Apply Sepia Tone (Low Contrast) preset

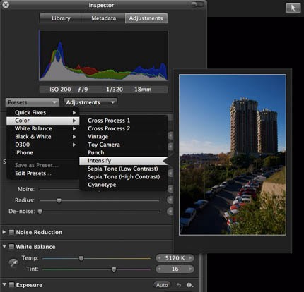[124, 169]
